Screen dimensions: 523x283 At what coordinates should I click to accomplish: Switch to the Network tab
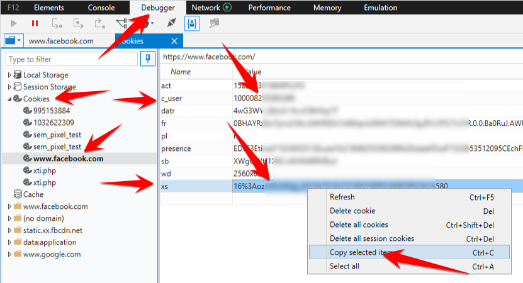pyautogui.click(x=206, y=8)
